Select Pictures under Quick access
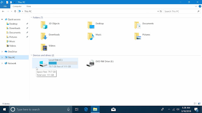 [13, 37]
